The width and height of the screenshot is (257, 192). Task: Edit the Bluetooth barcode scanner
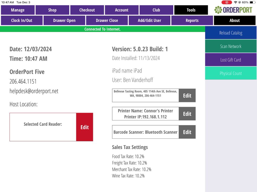[187, 132]
